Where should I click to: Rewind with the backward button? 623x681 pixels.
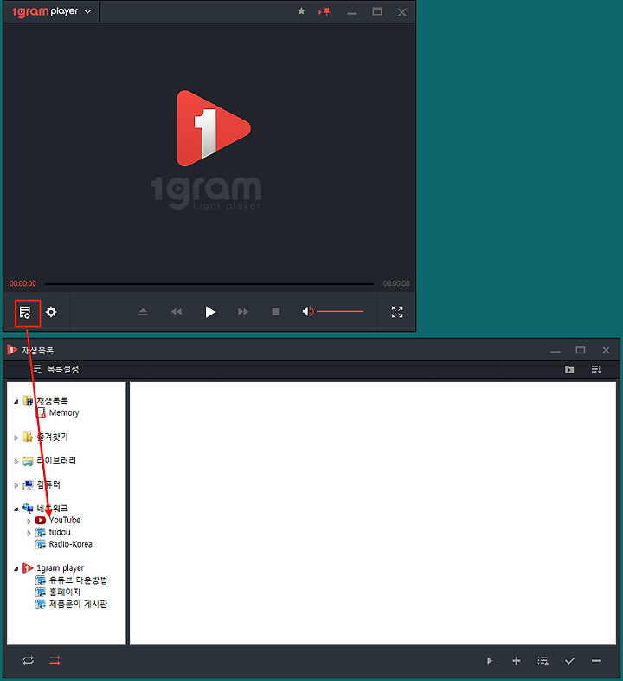(177, 312)
